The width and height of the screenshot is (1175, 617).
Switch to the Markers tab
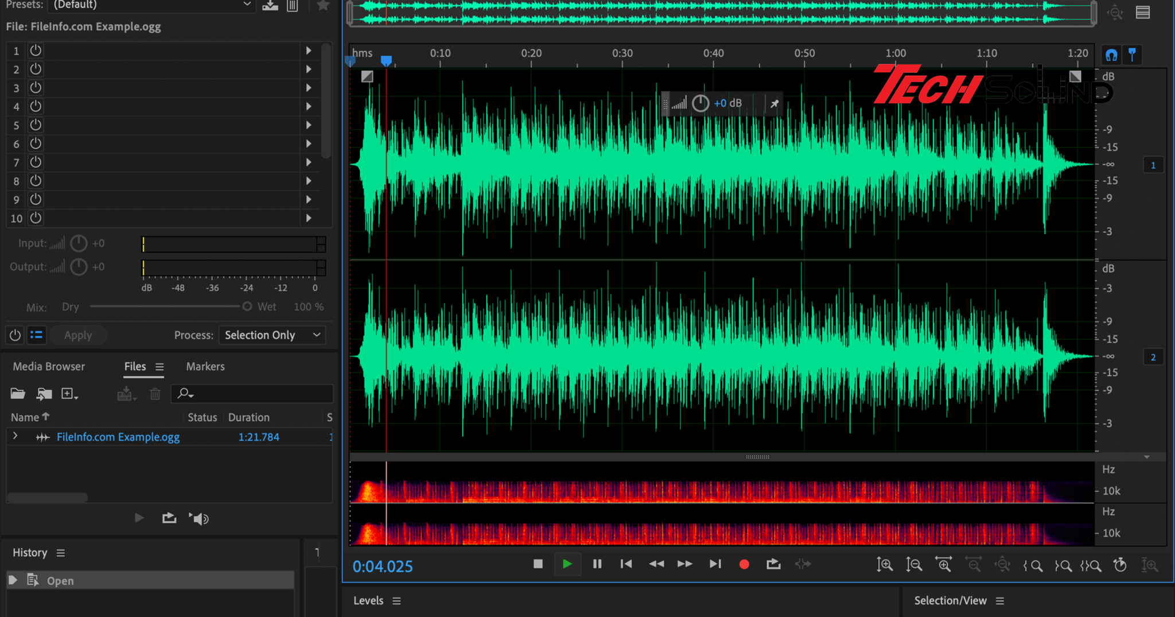click(x=205, y=366)
